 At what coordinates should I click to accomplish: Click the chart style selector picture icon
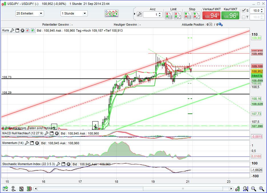(111, 13)
